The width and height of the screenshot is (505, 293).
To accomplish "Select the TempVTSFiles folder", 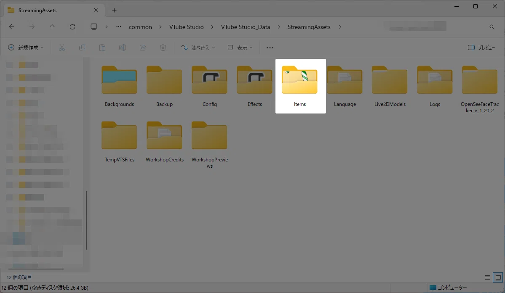I will 119,142.
